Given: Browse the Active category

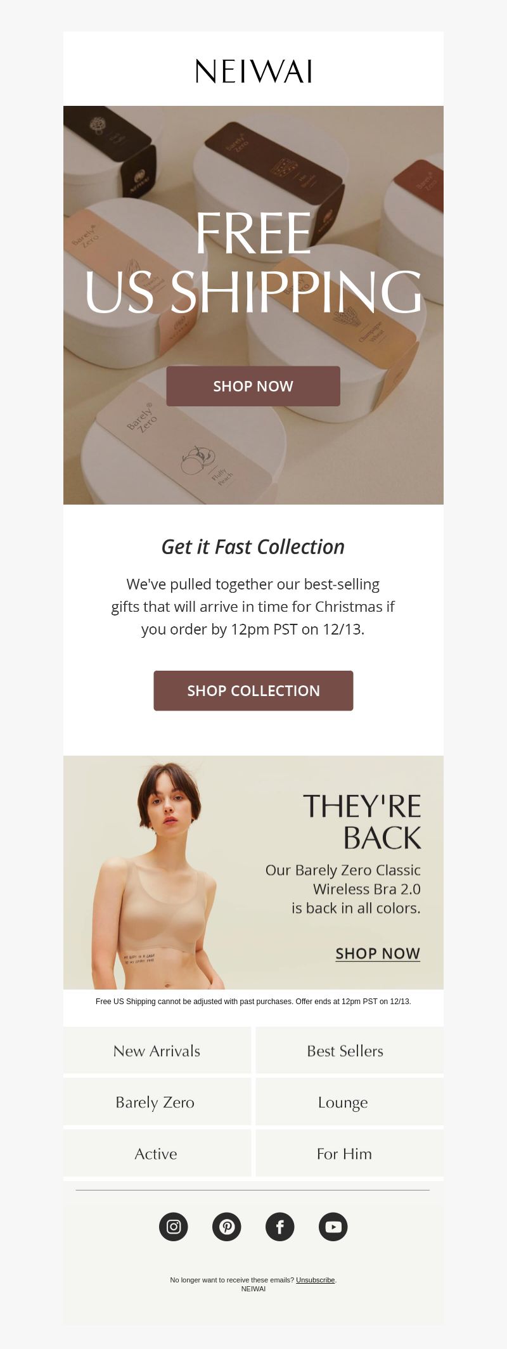Looking at the screenshot, I should coord(157,1153).
